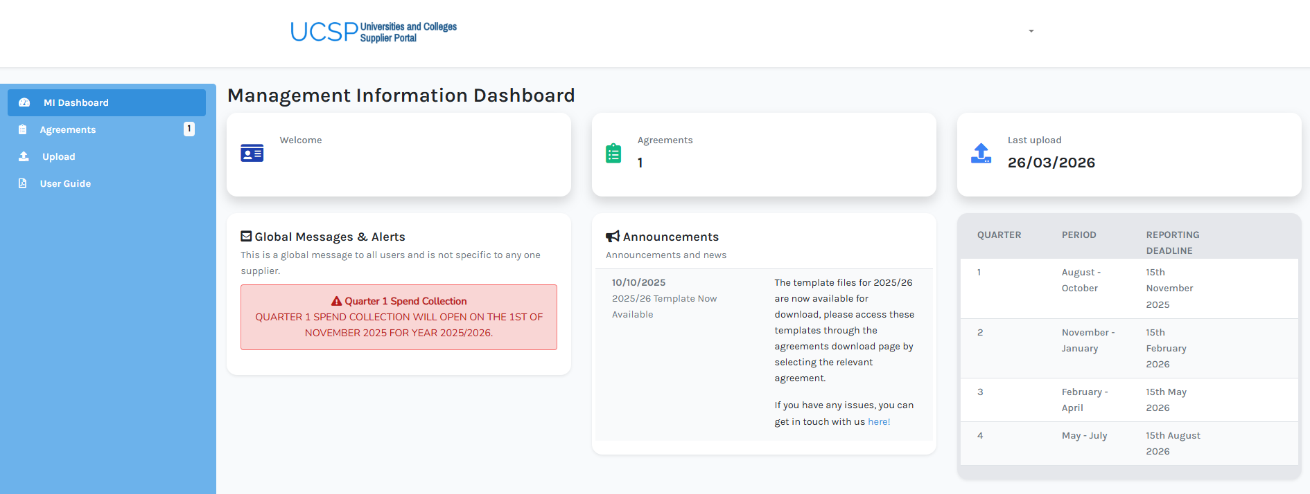Open the Agreements sidebar menu item

[68, 129]
